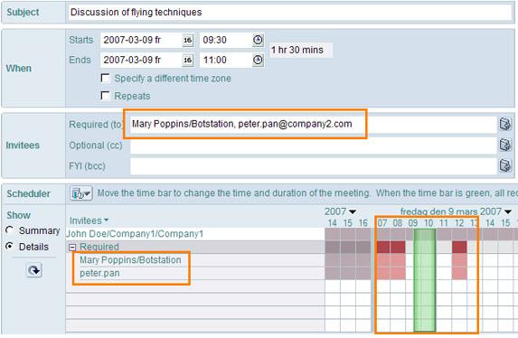The image size is (518, 338).
Task: Click the 1 hr 30 mins duration label
Action: pos(297,50)
